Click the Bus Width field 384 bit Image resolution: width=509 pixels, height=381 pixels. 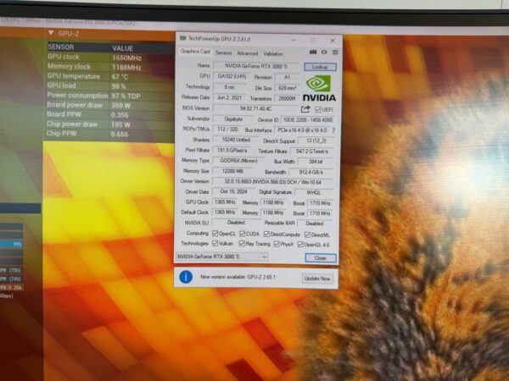click(x=316, y=162)
